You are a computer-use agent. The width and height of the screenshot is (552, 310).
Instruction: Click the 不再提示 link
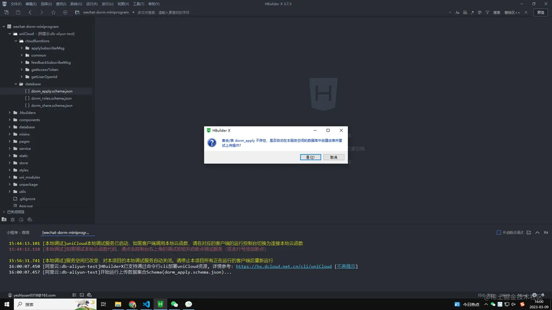[x=346, y=266]
